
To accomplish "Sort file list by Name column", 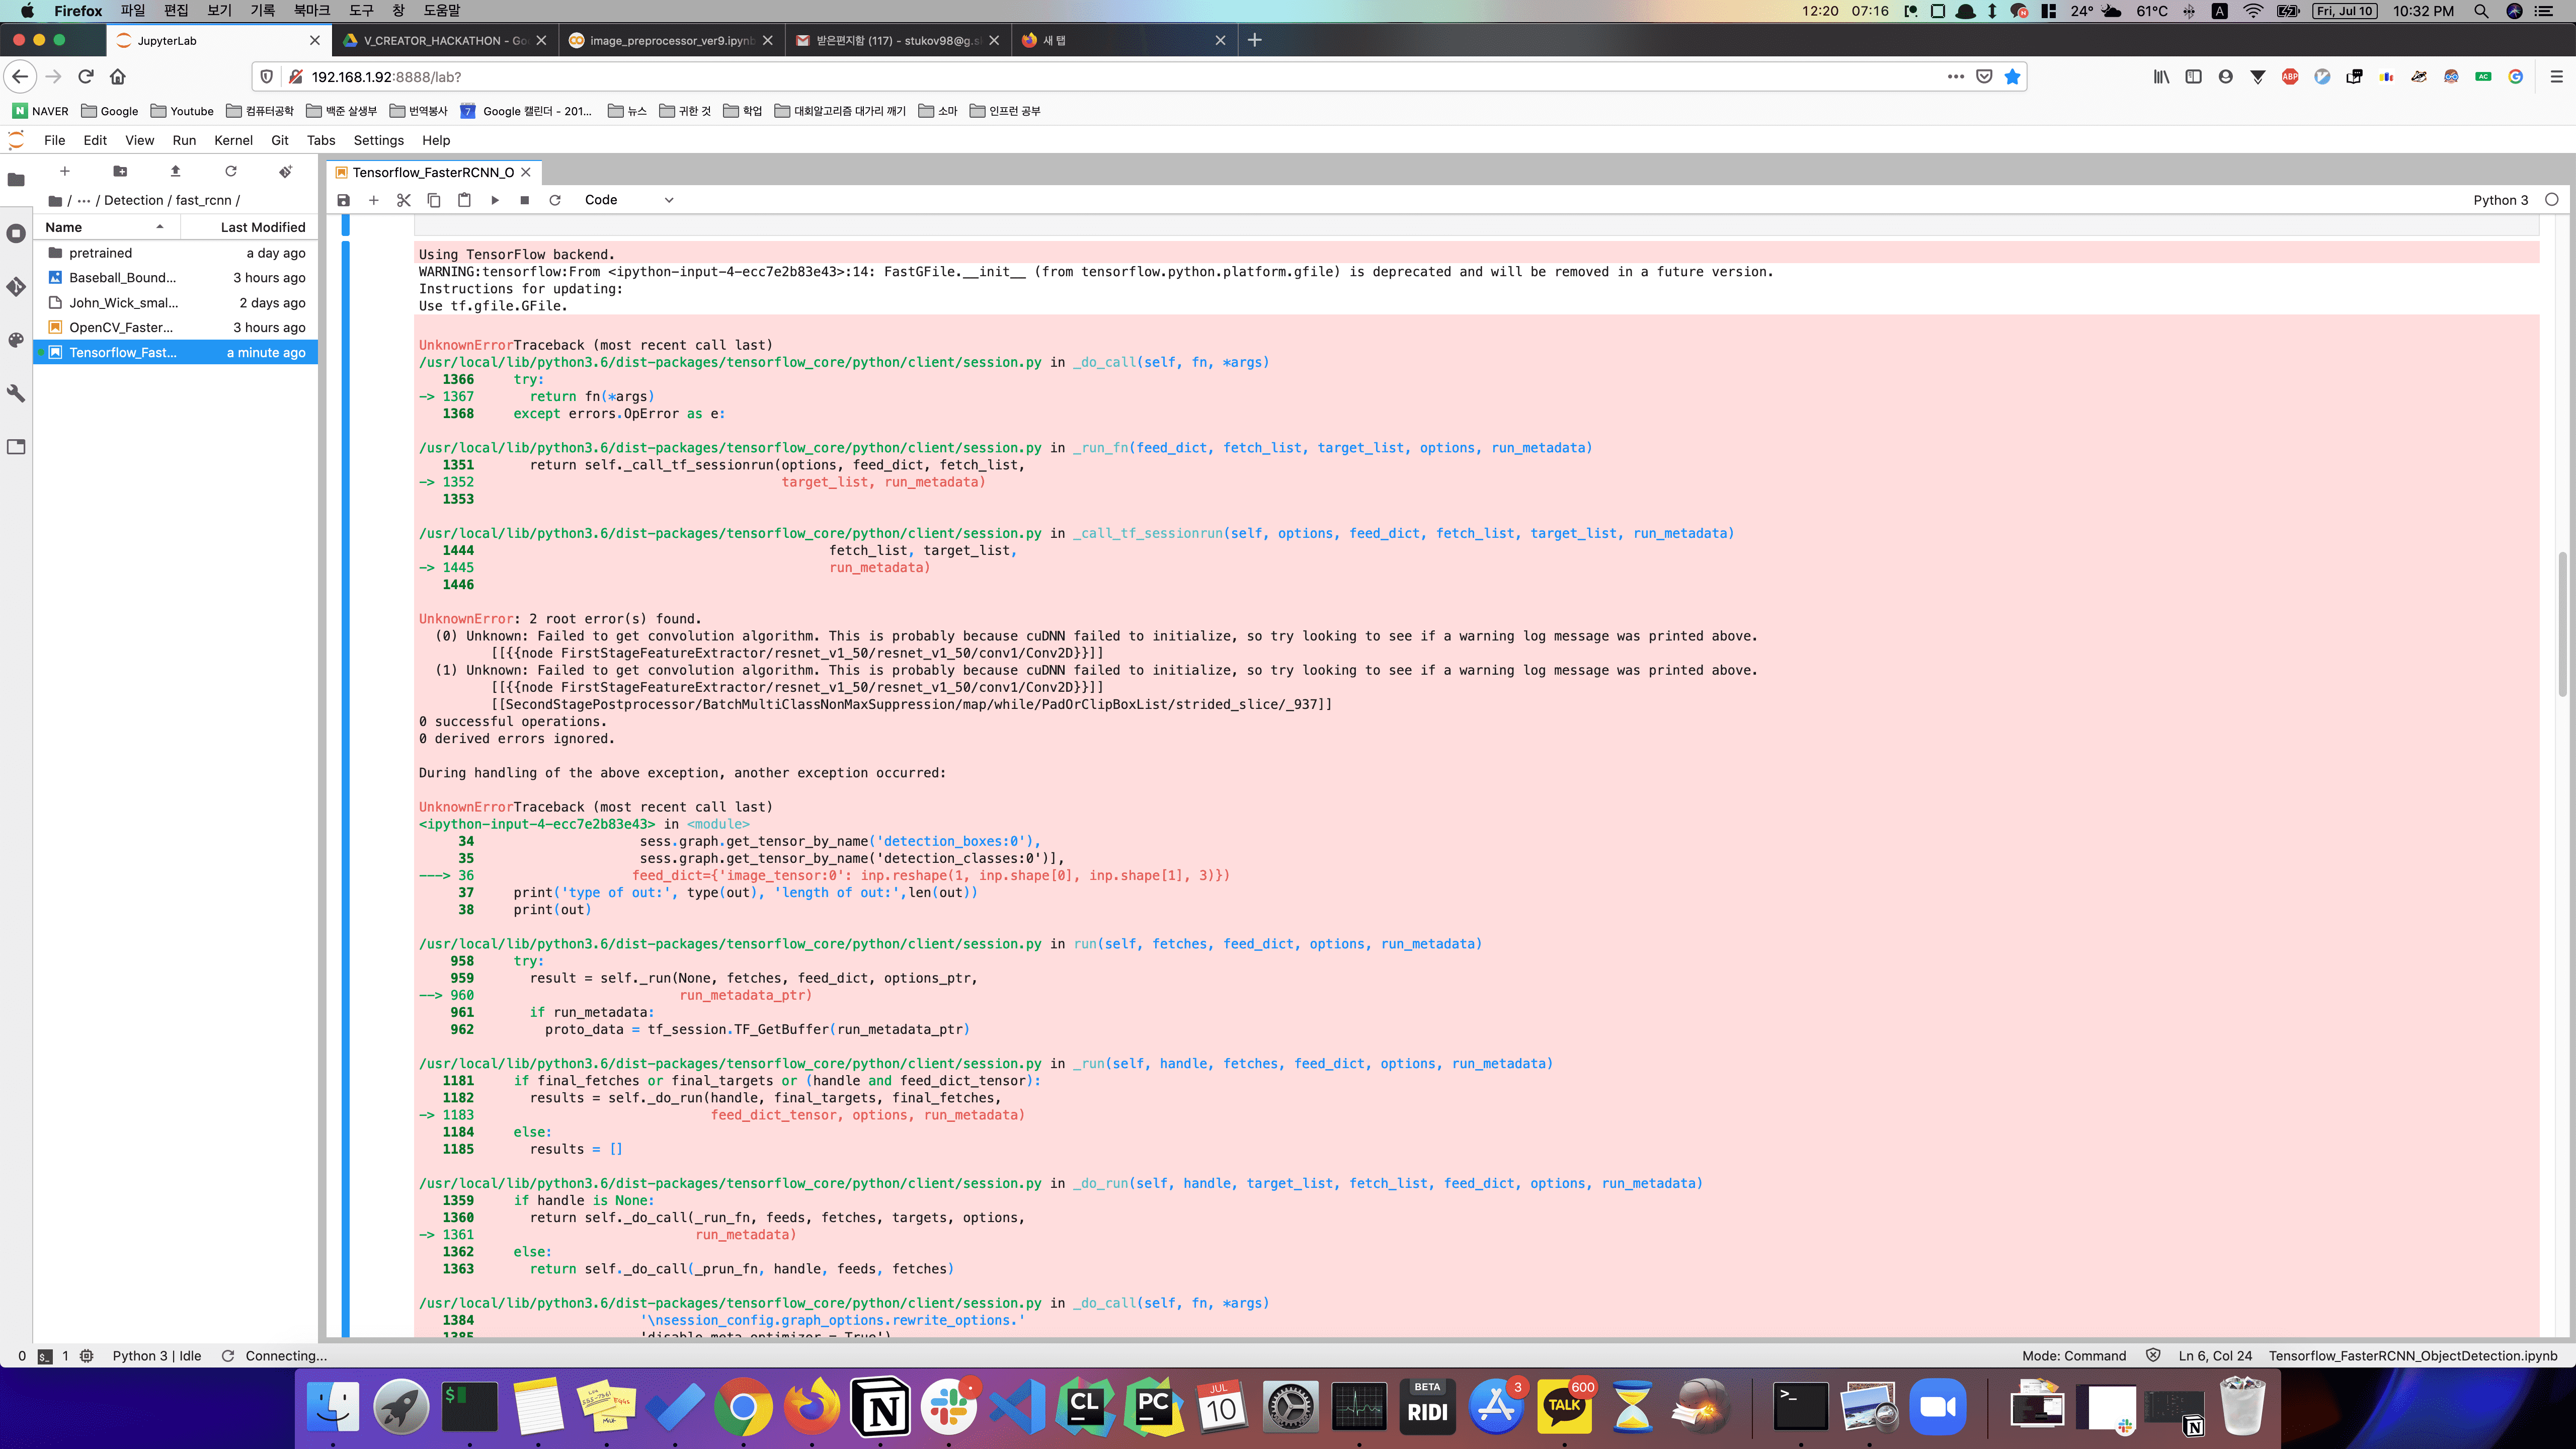I will 64,227.
